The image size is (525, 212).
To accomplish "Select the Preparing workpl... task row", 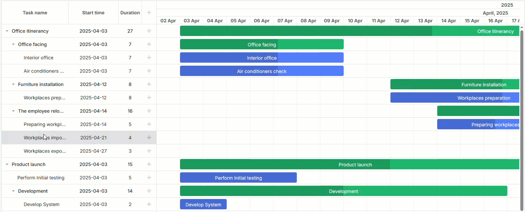I will (x=79, y=124).
